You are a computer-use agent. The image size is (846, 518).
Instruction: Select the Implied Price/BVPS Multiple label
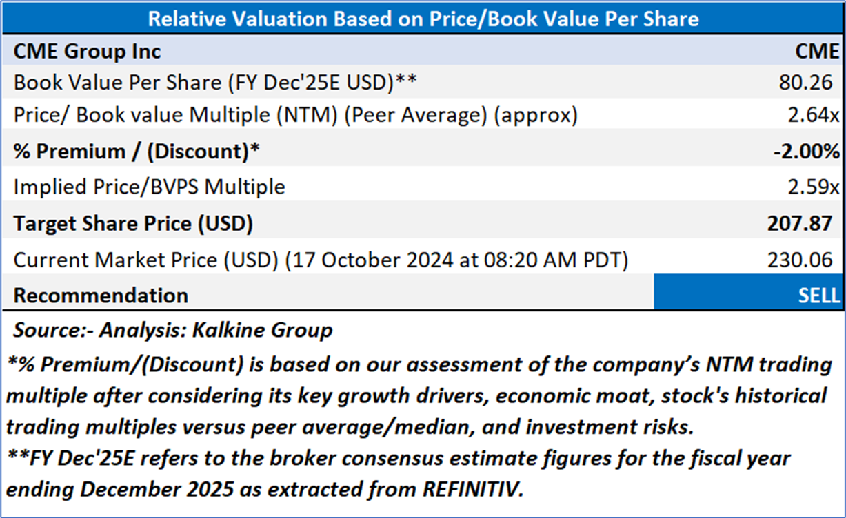point(150,187)
